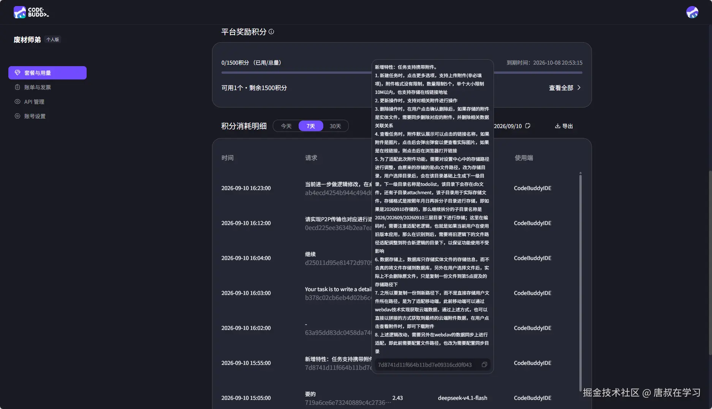Open 账号设置
The image size is (712, 409).
(x=35, y=116)
